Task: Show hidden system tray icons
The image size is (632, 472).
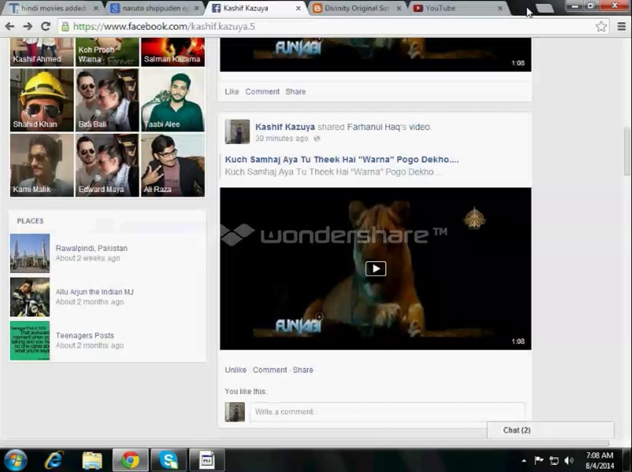Action: [x=524, y=461]
